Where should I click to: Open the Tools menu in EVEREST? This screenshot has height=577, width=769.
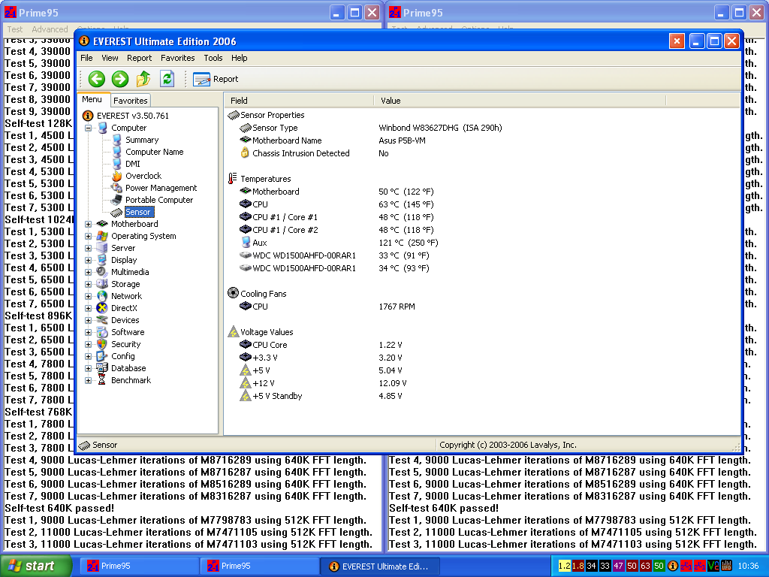click(213, 58)
